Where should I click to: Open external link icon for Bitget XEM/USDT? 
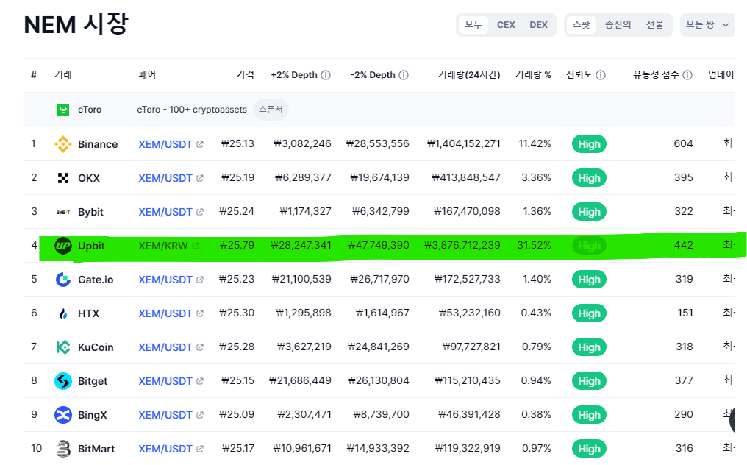click(200, 381)
